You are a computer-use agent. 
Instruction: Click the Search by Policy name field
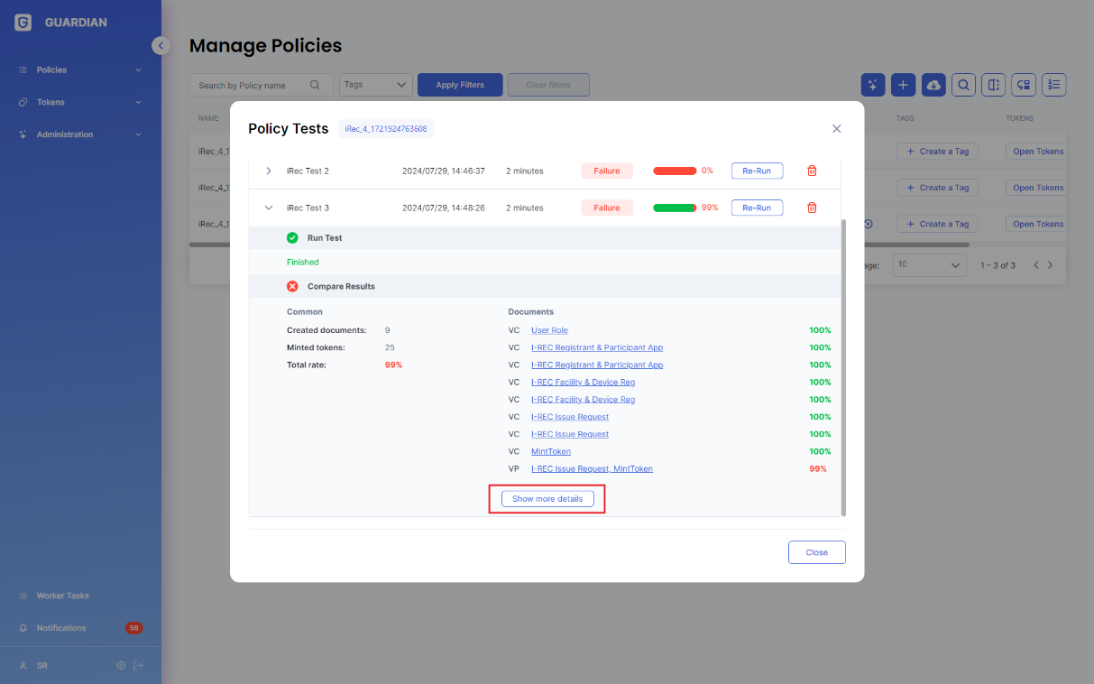click(x=262, y=85)
